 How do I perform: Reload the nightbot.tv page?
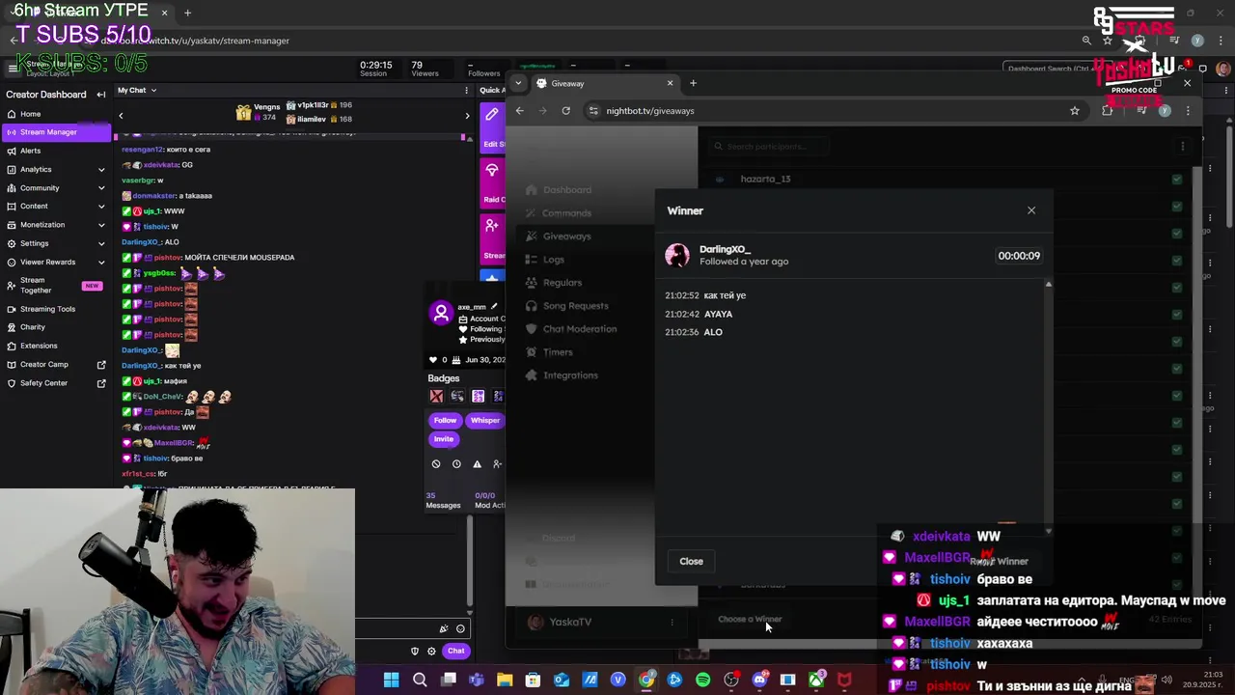565,111
